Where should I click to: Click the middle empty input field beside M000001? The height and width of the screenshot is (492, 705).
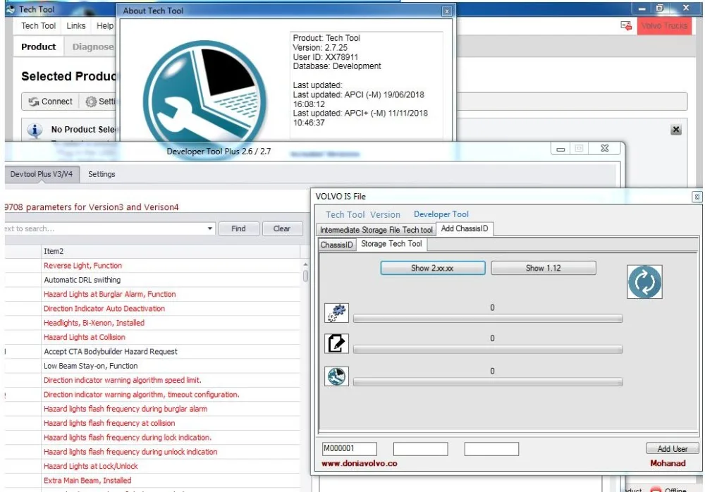(x=420, y=448)
